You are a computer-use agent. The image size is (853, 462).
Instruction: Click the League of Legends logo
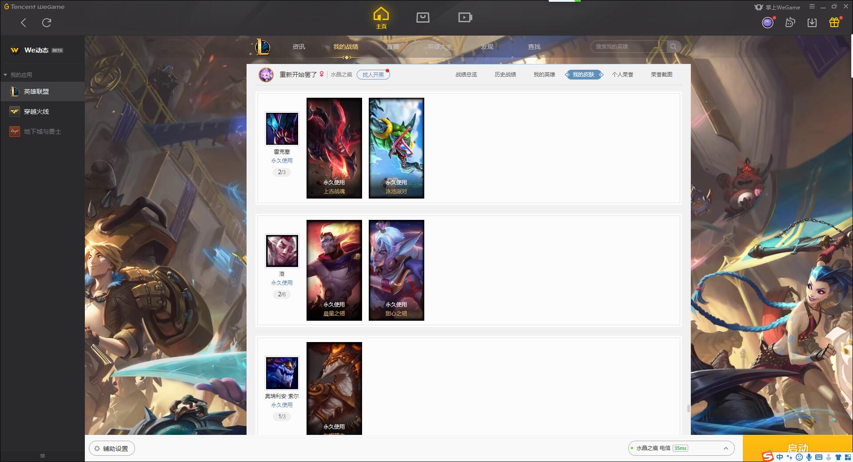[263, 47]
